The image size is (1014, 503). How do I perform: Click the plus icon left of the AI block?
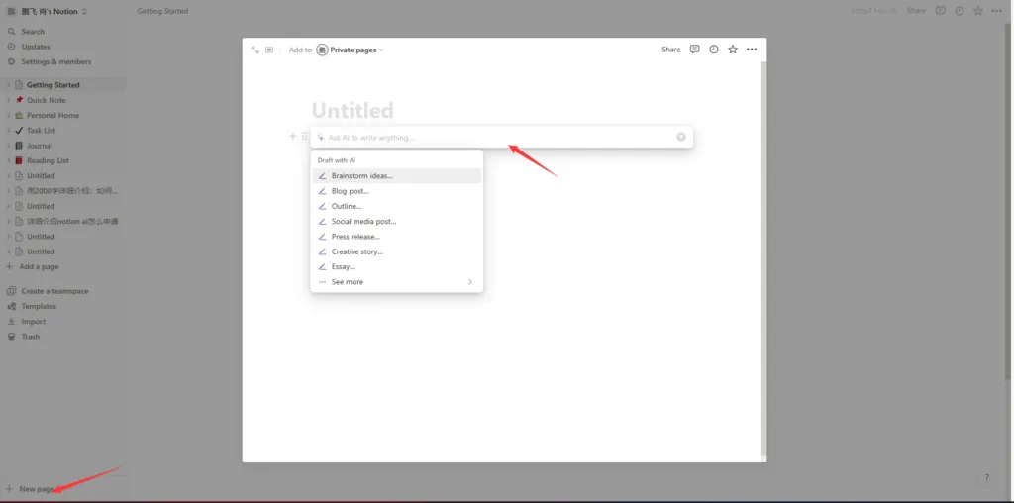tap(292, 136)
